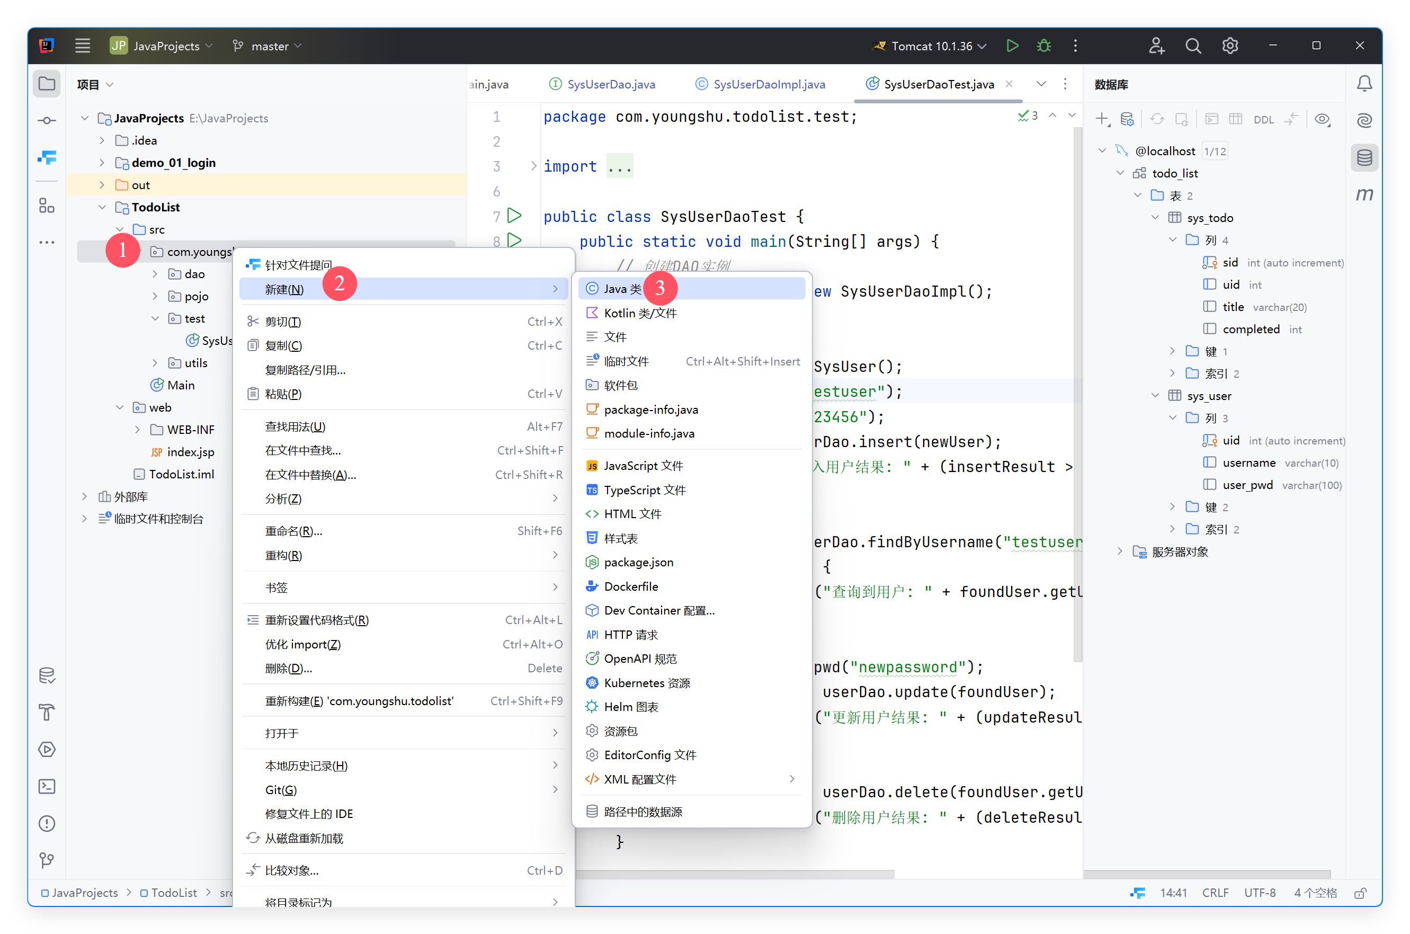Open IDE settings gear

point(1229,46)
